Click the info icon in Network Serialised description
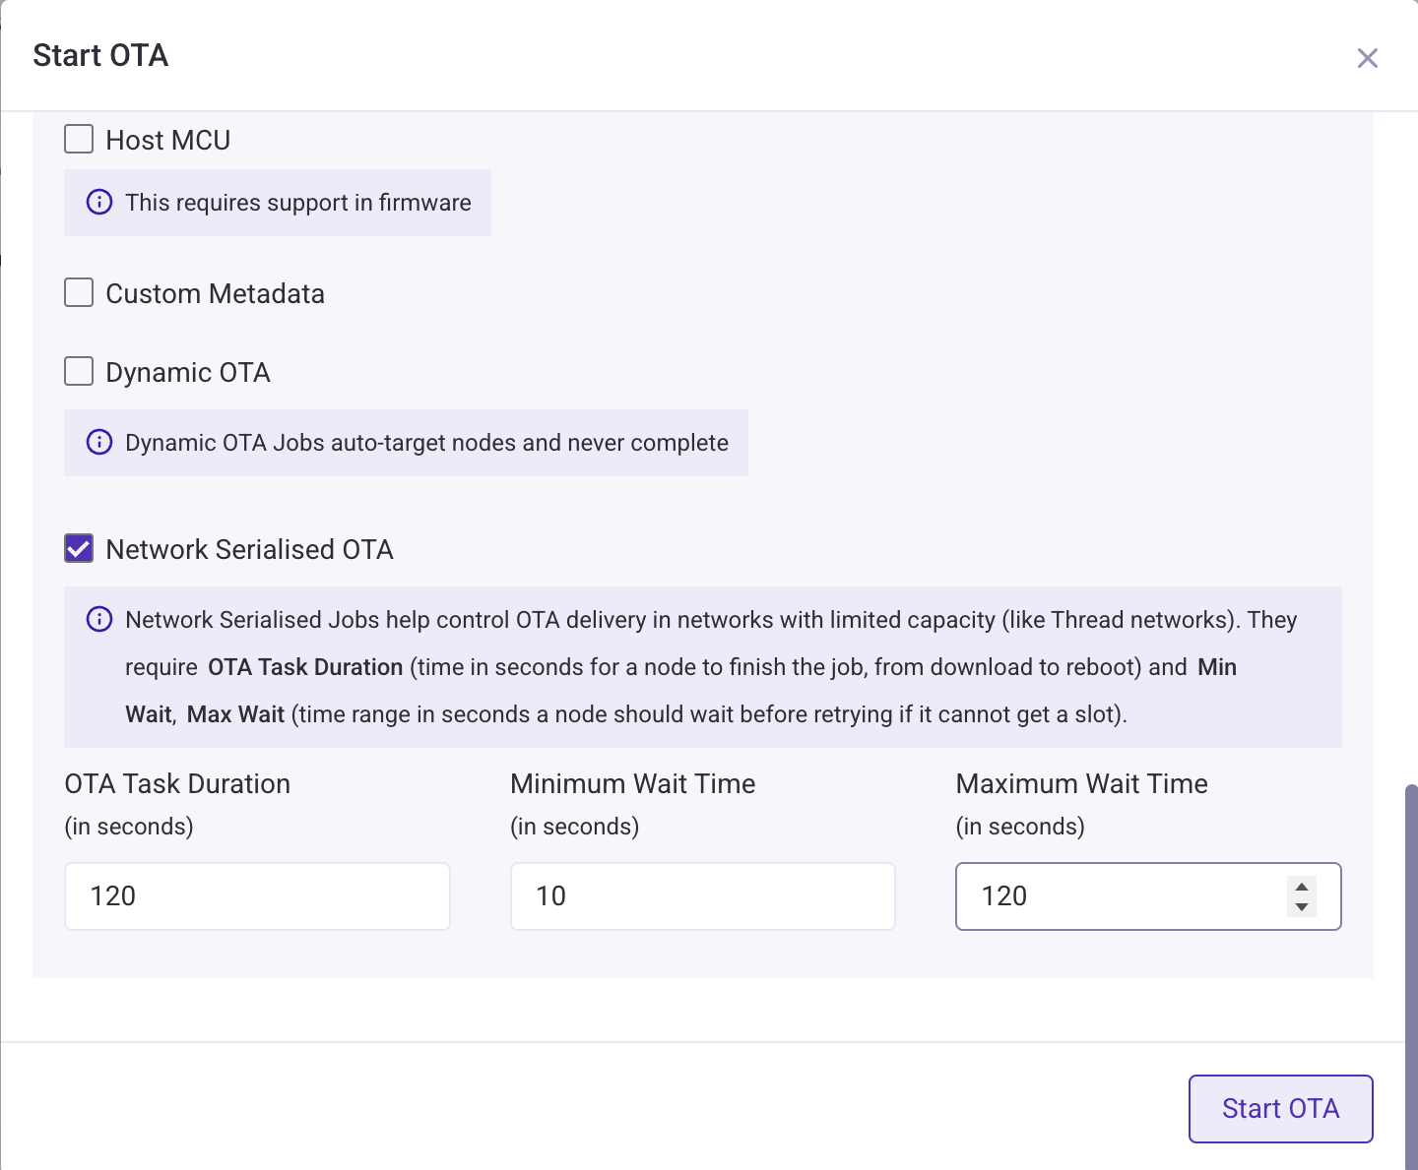This screenshot has height=1170, width=1418. coord(98,620)
